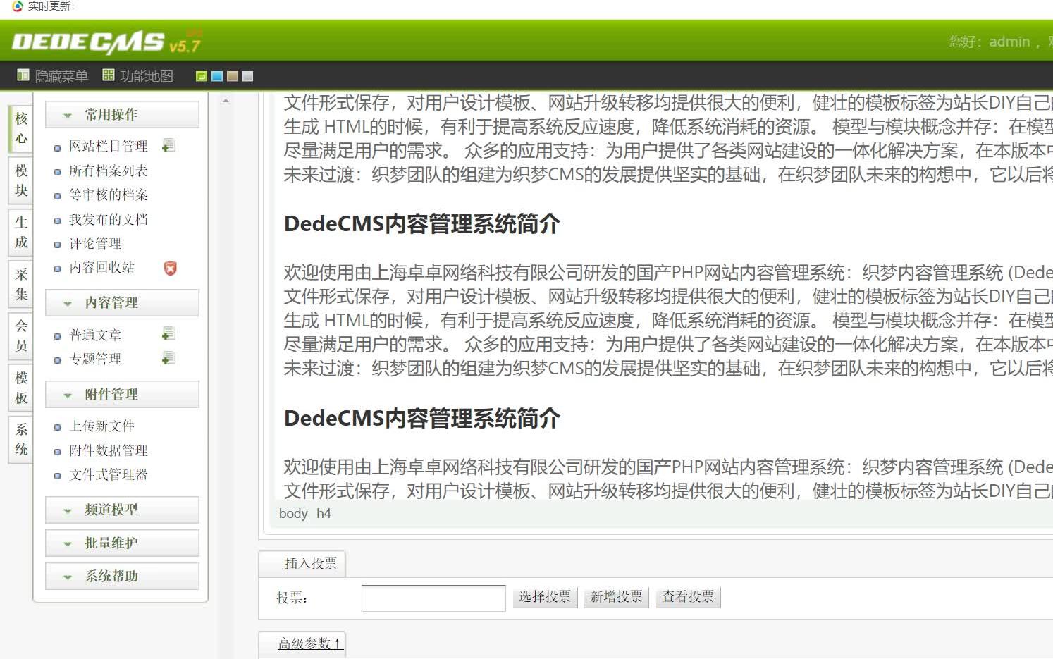Open the 附件数据管理 link
The height and width of the screenshot is (659, 1053).
click(x=109, y=450)
